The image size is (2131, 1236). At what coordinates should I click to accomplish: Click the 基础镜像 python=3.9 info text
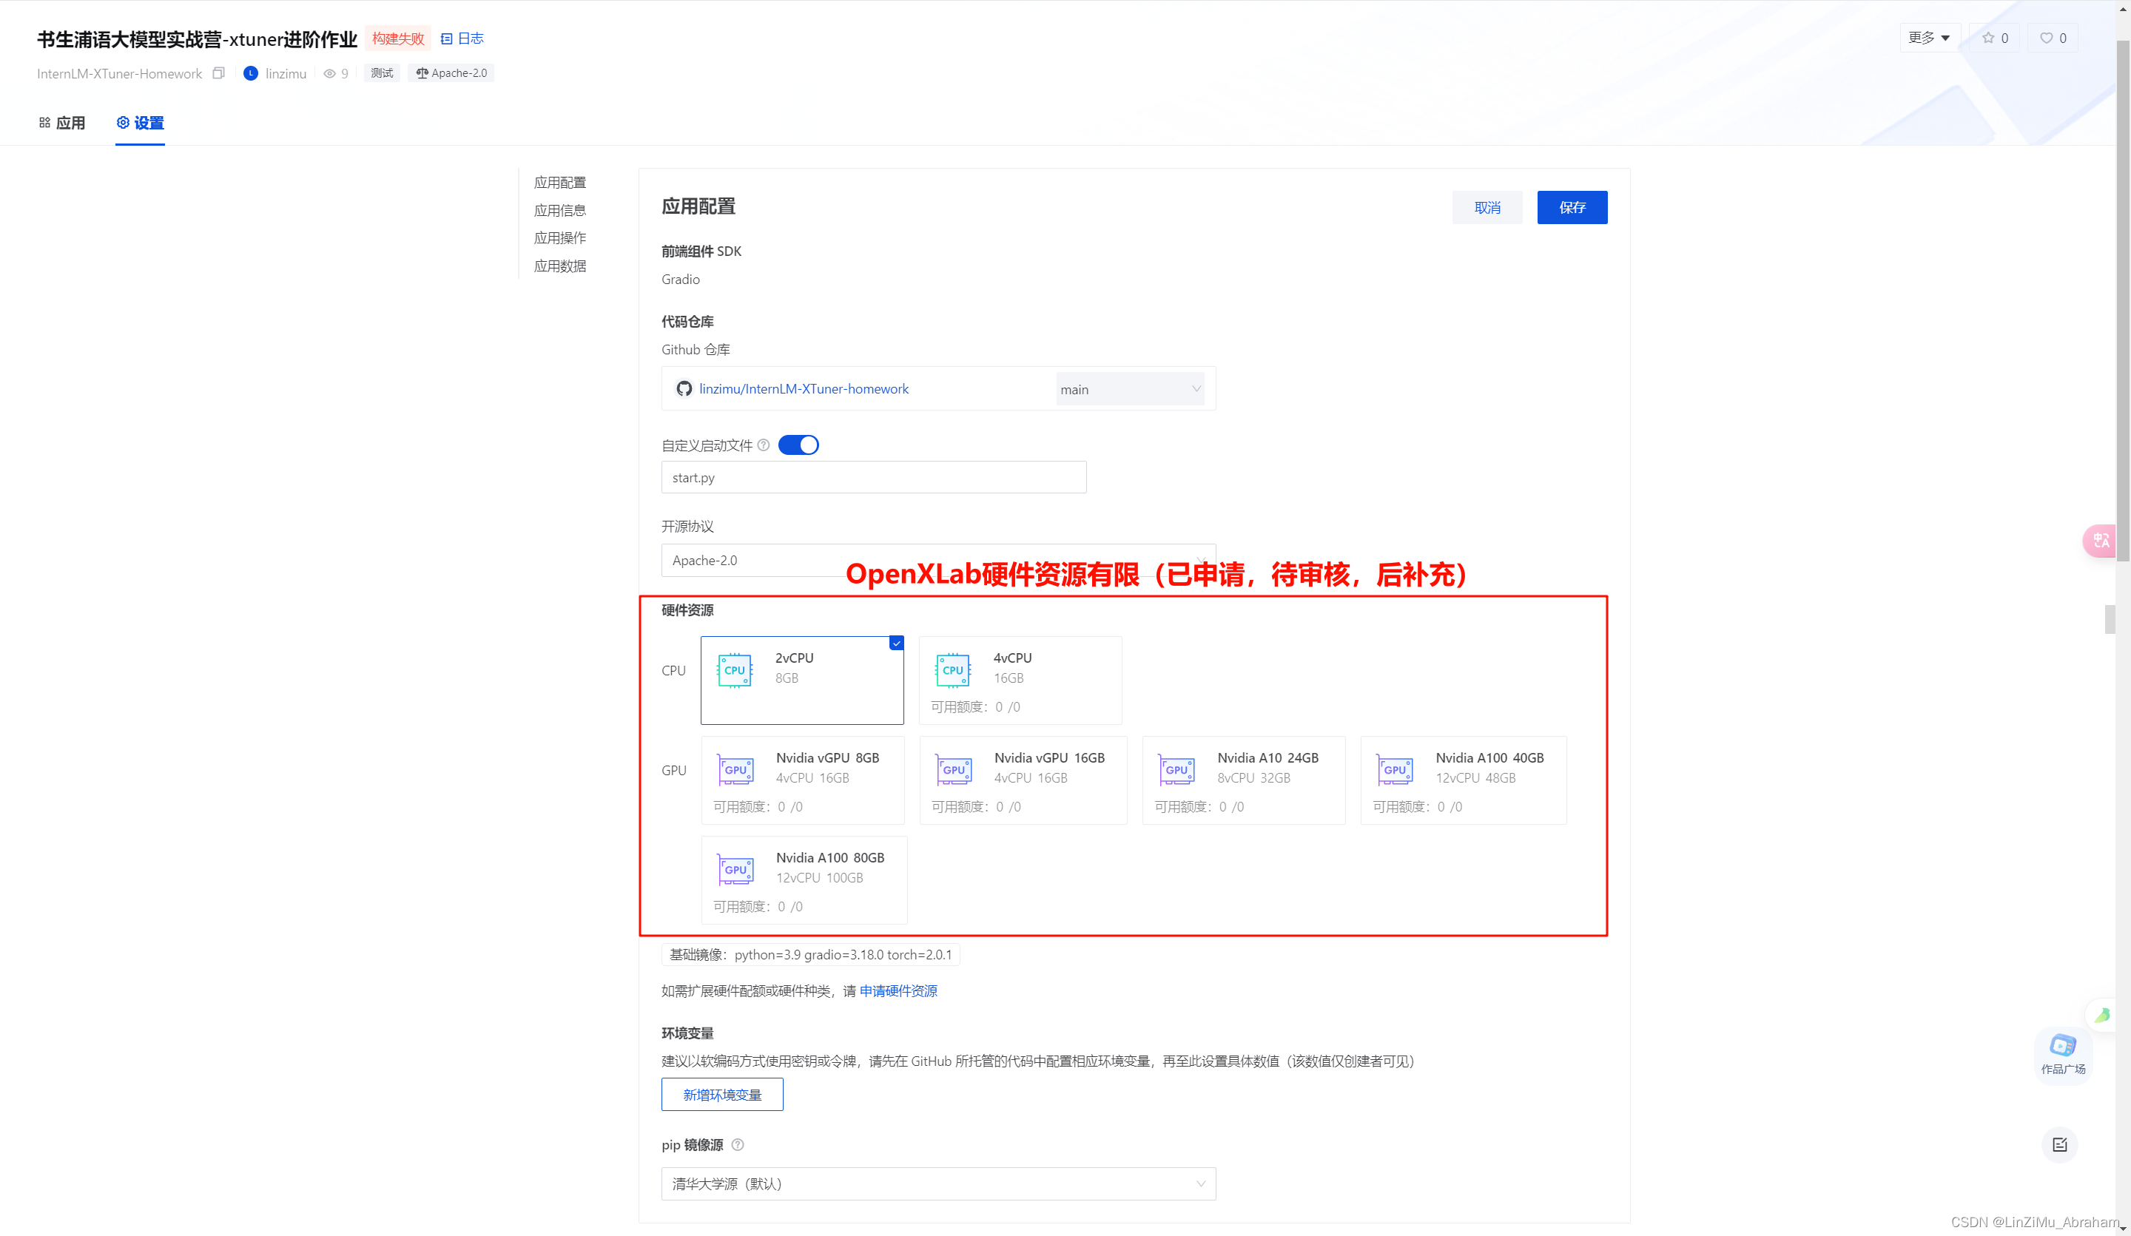click(x=810, y=954)
